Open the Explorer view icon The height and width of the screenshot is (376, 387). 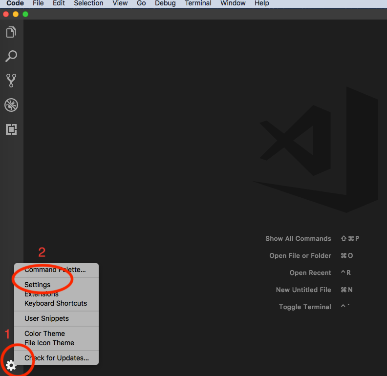coord(11,32)
